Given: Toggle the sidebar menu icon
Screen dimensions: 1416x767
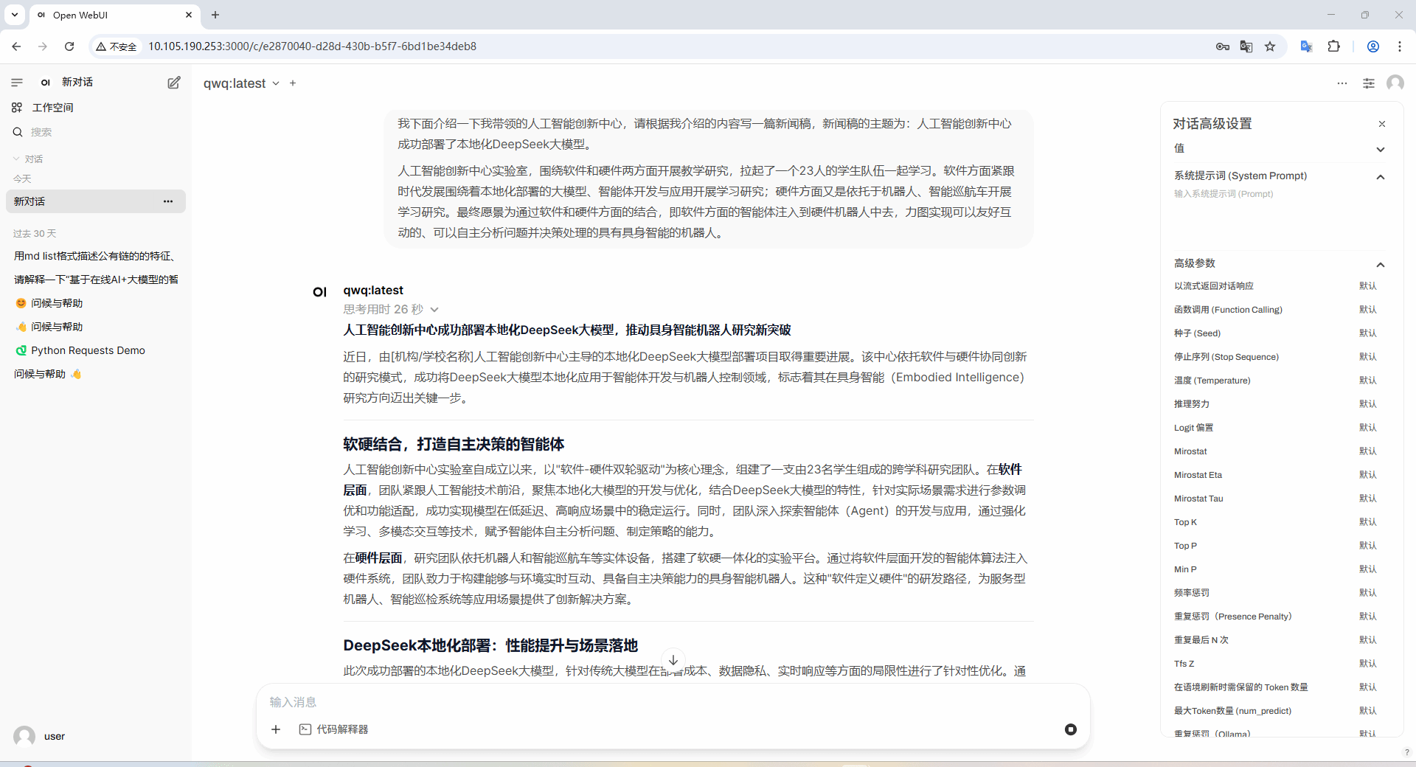Looking at the screenshot, I should 17,83.
